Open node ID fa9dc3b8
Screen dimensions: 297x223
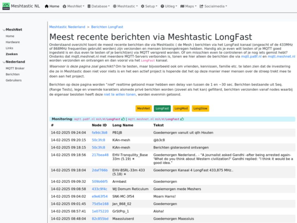(99, 133)
